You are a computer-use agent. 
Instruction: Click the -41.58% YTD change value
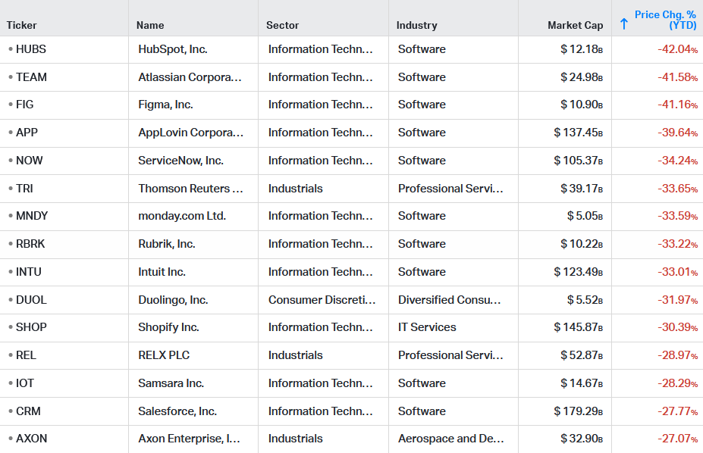677,77
